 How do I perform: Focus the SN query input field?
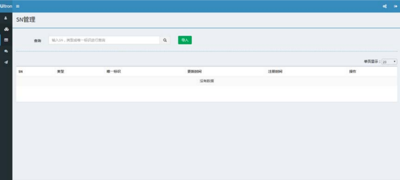[104, 40]
